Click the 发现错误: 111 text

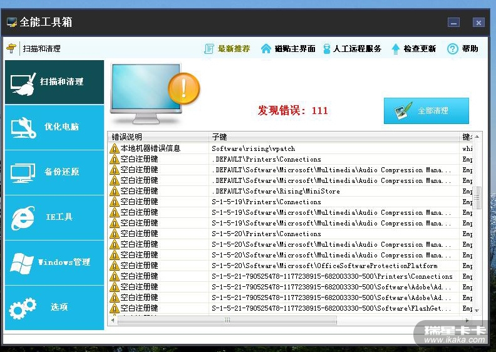coord(292,110)
